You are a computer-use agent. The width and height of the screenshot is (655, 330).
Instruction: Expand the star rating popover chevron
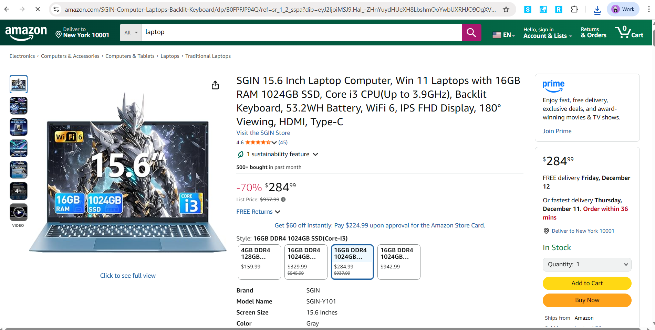pyautogui.click(x=274, y=142)
